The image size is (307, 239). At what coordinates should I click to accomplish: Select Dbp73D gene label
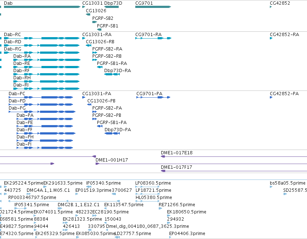point(113,3)
